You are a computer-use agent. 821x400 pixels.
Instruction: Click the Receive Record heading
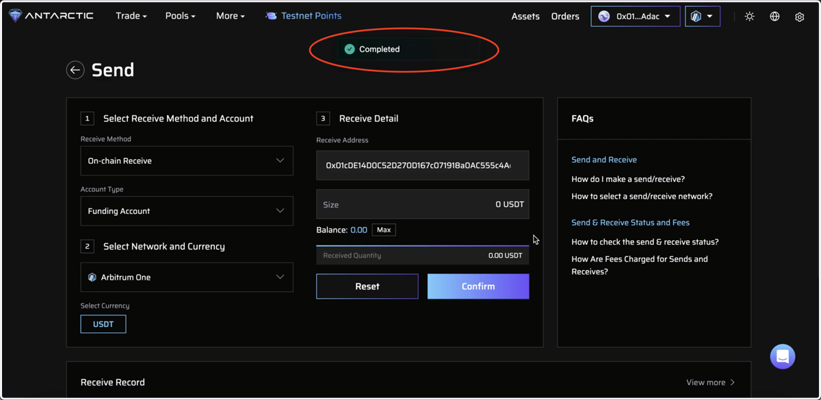click(113, 382)
